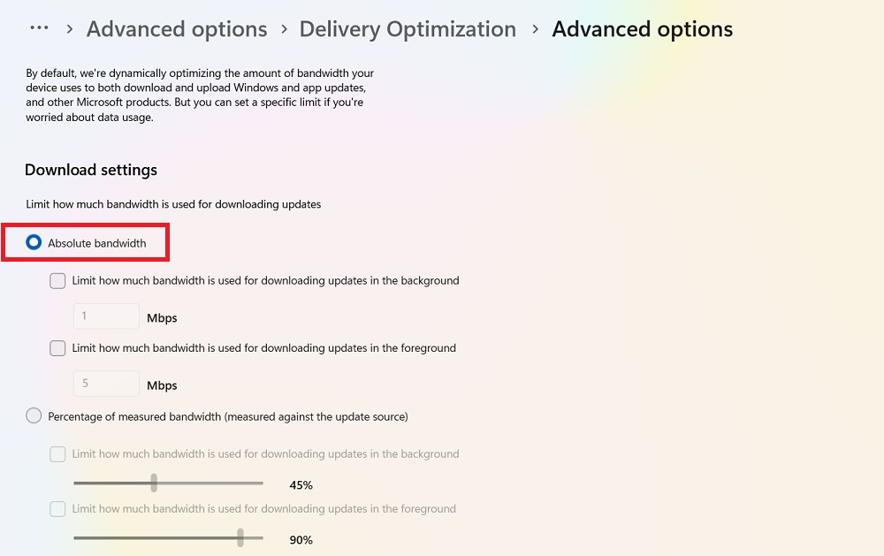
Task: Select Percentage of measured bandwidth option
Action: pyautogui.click(x=33, y=415)
